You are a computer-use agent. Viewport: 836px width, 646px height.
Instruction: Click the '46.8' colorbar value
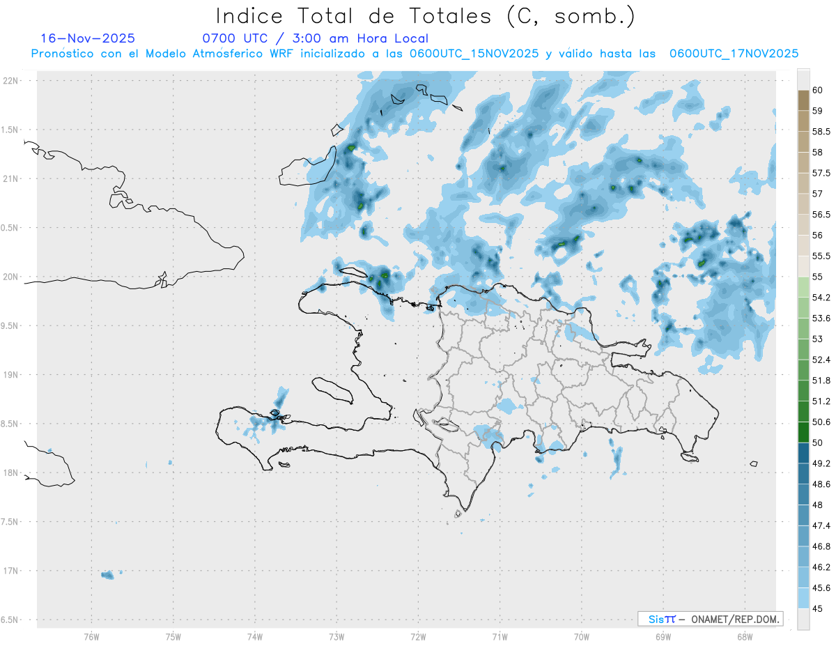tap(821, 546)
